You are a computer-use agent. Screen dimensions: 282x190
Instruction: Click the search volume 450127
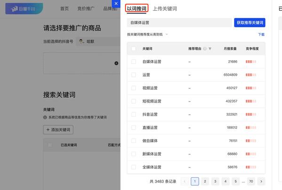(x=232, y=88)
